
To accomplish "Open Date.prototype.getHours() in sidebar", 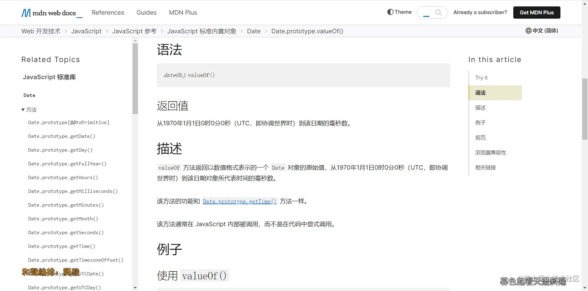I will (63, 178).
